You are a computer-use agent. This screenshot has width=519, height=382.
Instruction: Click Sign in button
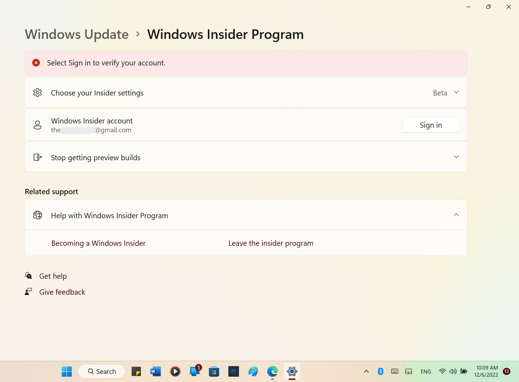(x=431, y=125)
